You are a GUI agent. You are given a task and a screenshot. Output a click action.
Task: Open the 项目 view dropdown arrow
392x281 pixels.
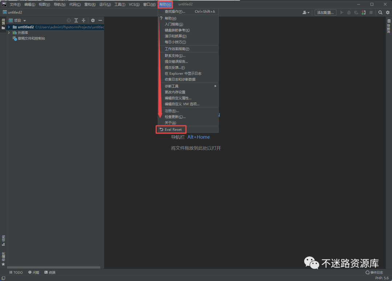coord(25,20)
